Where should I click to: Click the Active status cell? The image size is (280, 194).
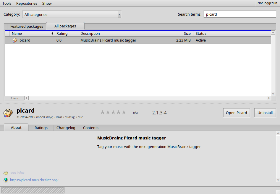[200, 40]
